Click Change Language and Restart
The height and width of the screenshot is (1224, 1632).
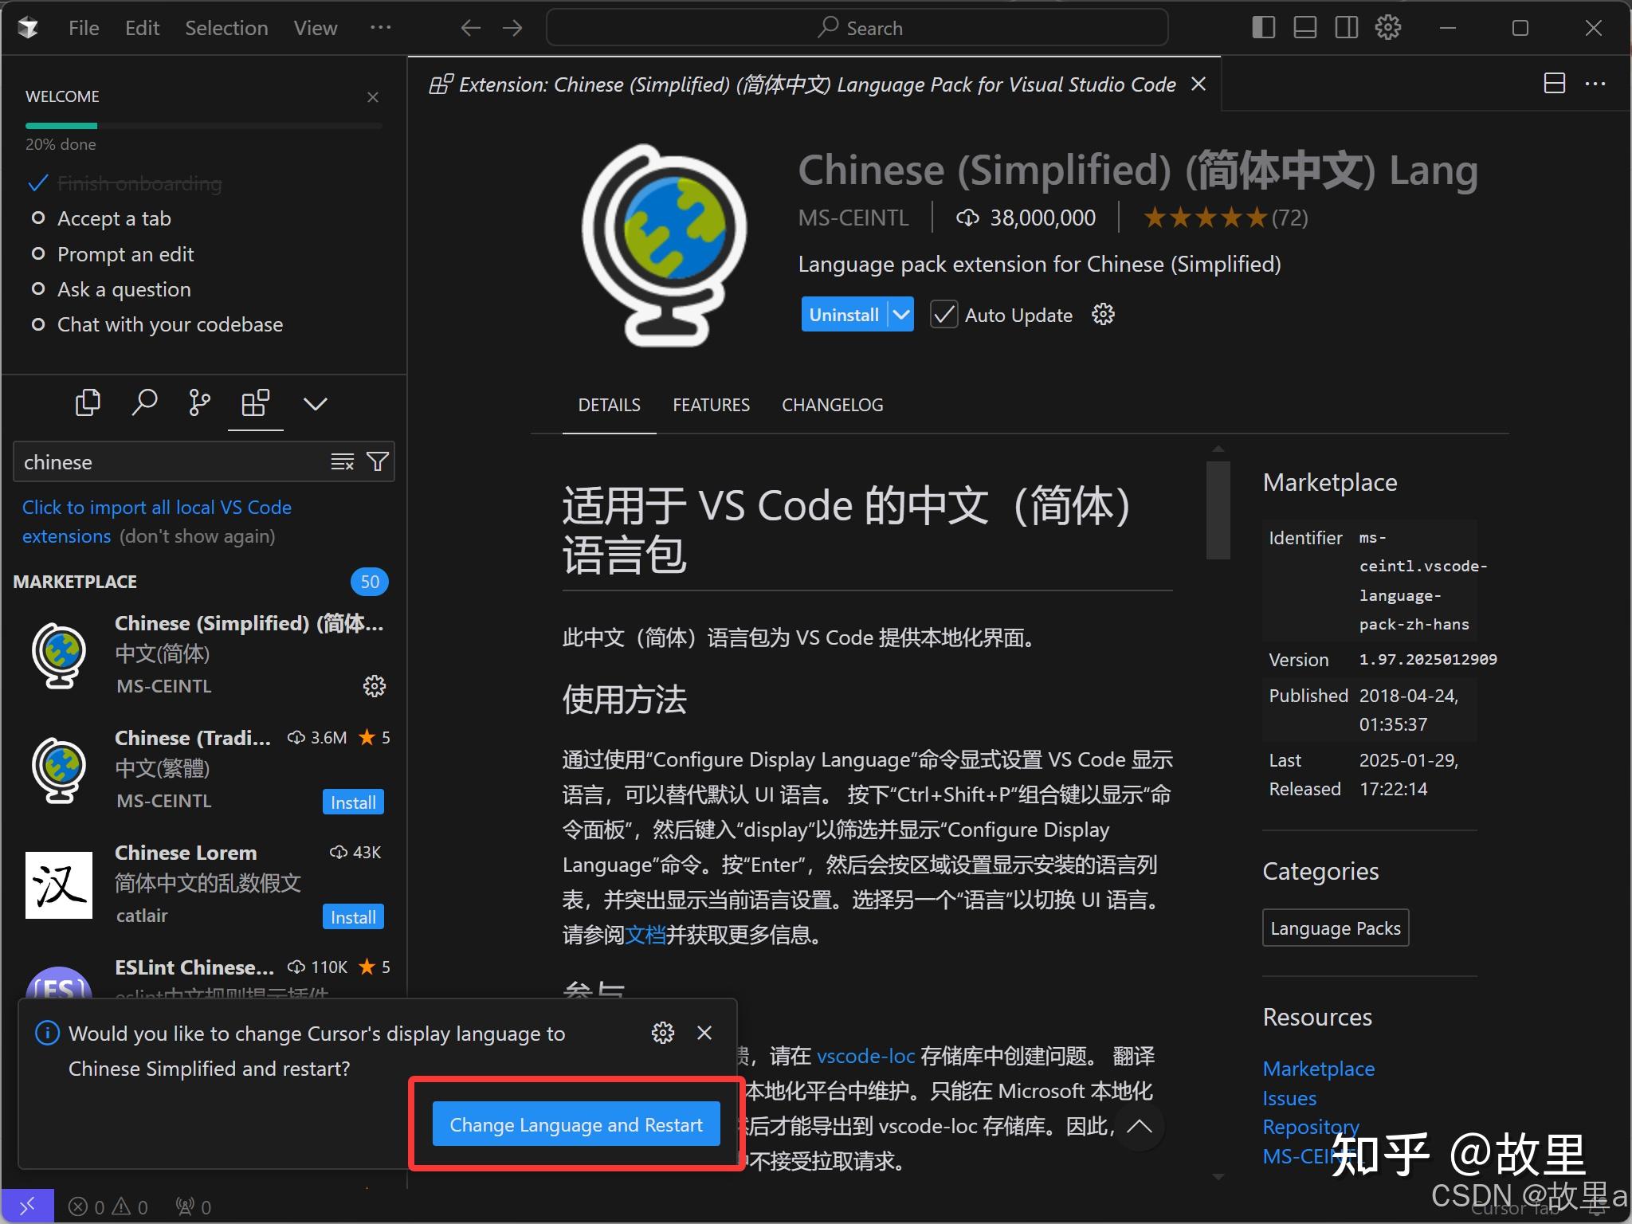click(575, 1124)
